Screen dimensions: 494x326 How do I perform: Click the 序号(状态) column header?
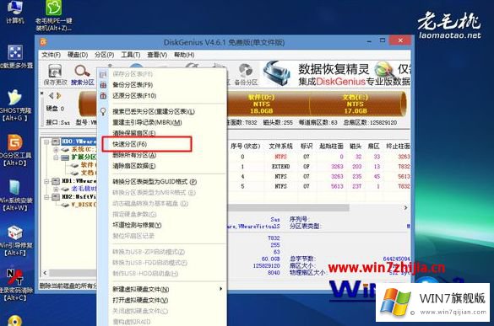click(x=246, y=147)
